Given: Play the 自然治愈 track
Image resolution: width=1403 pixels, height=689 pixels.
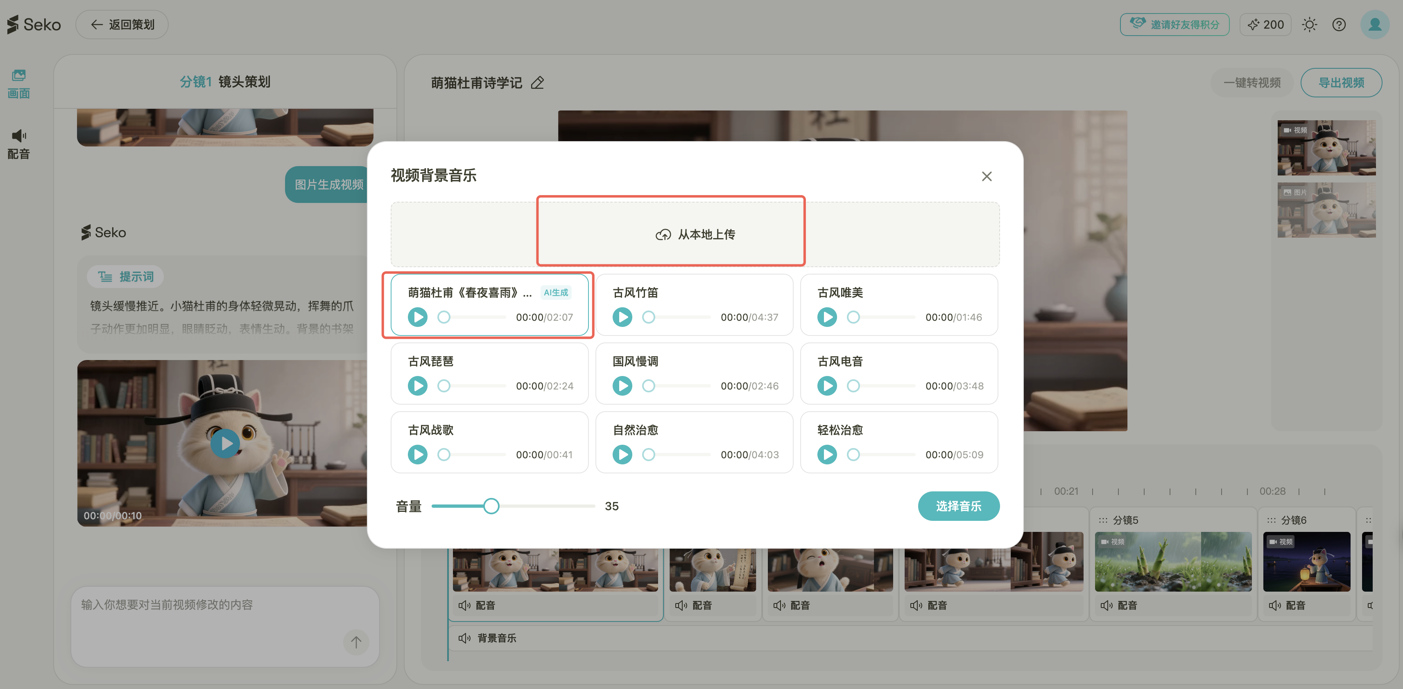Looking at the screenshot, I should click(622, 454).
